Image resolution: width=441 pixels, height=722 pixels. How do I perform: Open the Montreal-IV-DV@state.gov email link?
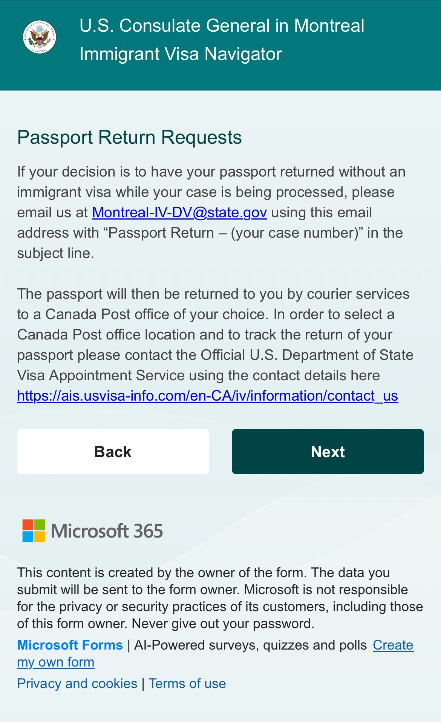point(179,212)
